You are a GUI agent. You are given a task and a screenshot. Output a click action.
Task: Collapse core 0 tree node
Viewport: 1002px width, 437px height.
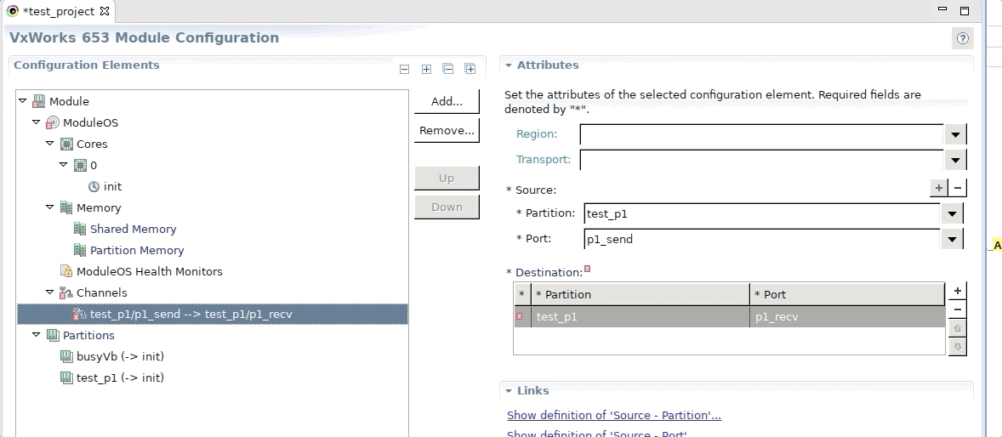[x=63, y=165]
